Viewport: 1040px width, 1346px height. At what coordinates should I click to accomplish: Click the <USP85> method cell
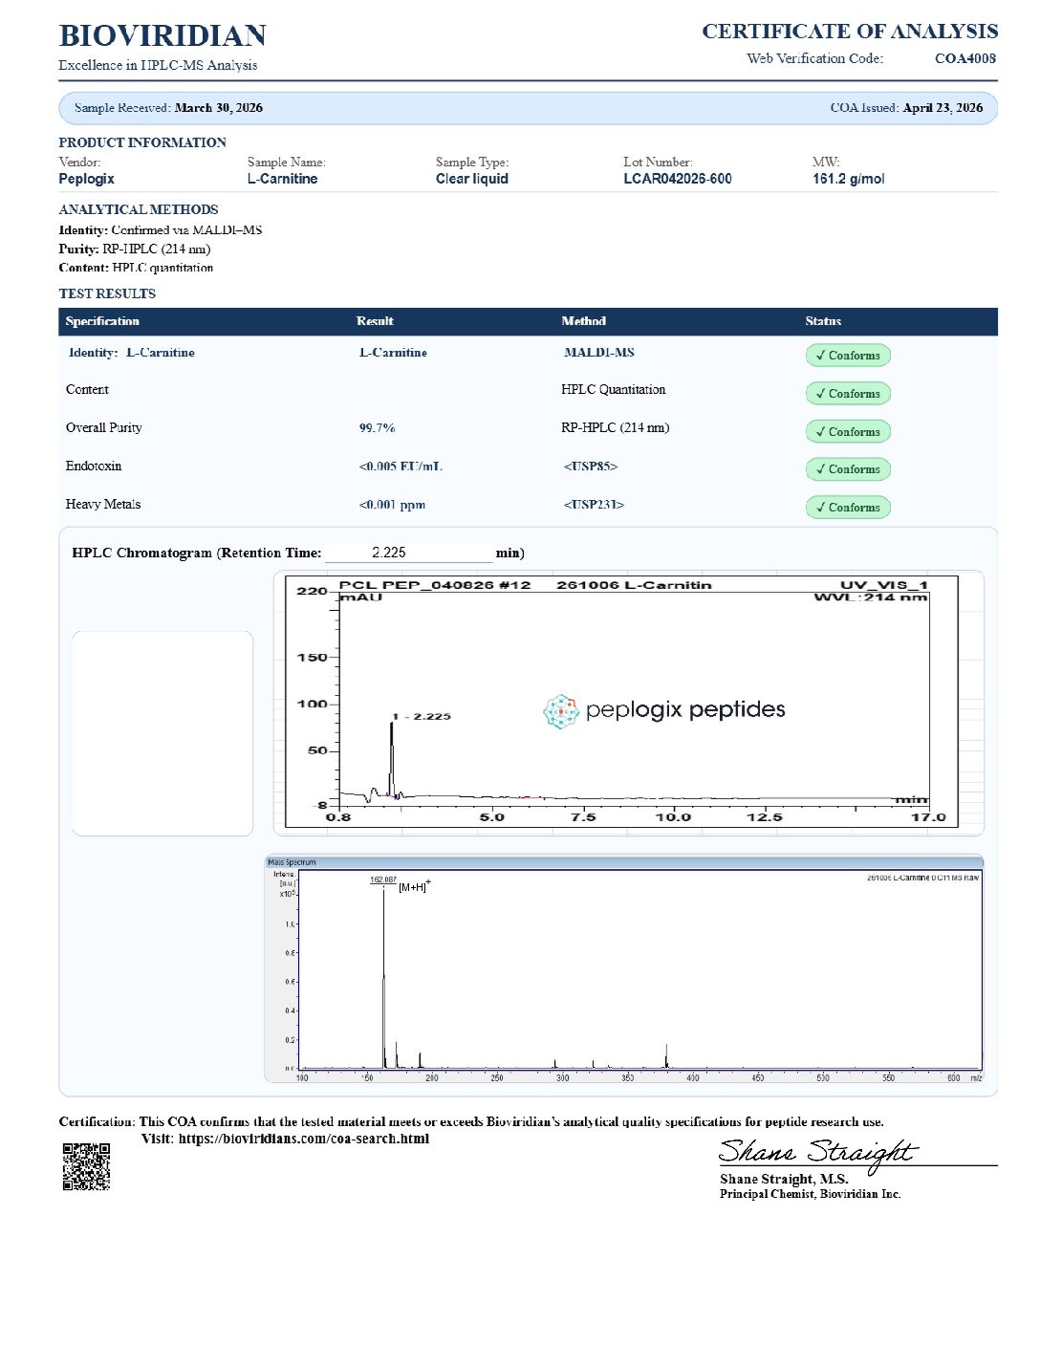tap(591, 467)
